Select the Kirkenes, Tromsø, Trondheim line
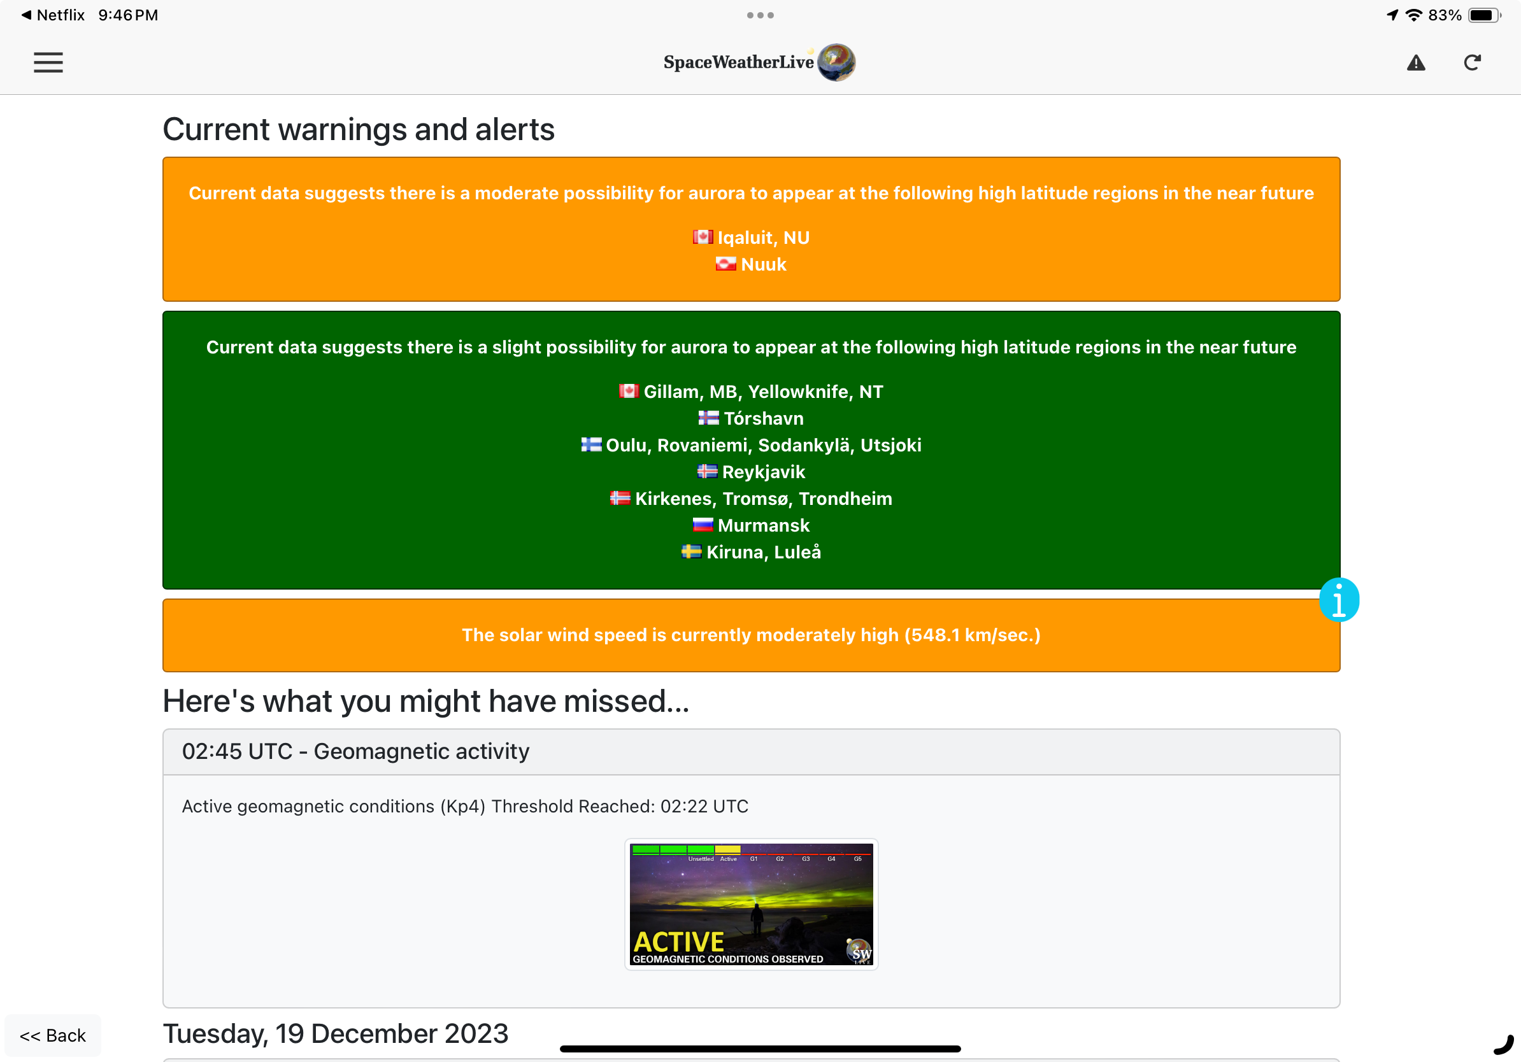 coord(763,499)
